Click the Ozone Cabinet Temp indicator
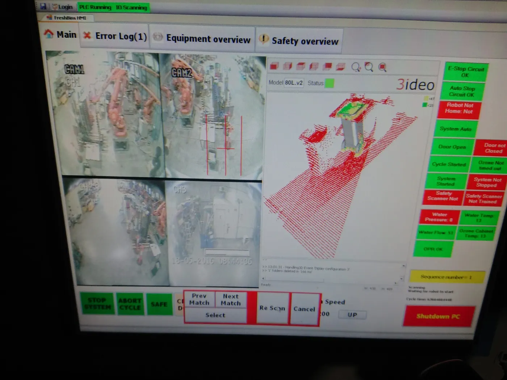 pyautogui.click(x=475, y=233)
